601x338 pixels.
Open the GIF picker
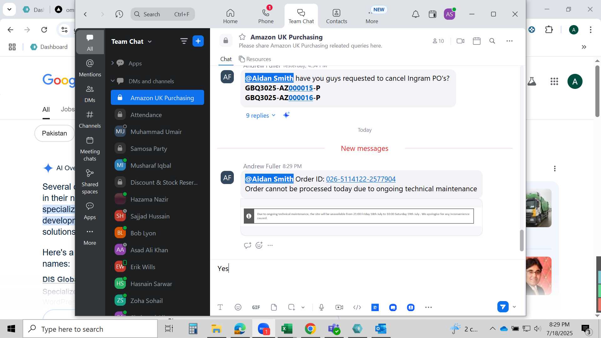[x=256, y=307]
